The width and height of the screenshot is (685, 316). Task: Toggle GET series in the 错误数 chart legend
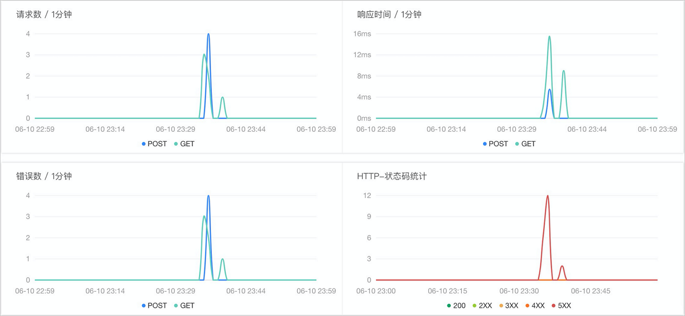tap(184, 306)
